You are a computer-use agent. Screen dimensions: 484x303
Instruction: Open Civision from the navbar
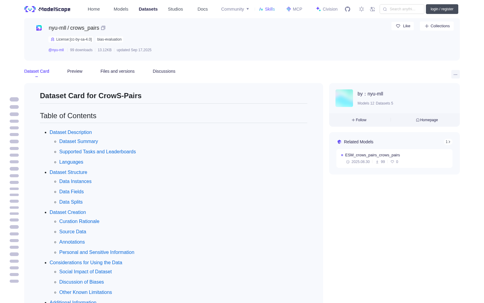coord(327,9)
